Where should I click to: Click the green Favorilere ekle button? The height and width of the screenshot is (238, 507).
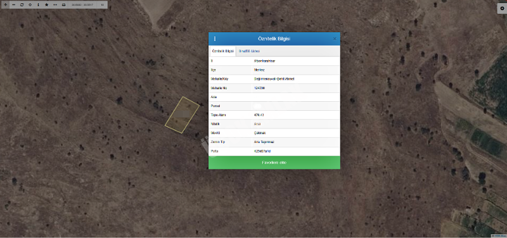(x=274, y=163)
